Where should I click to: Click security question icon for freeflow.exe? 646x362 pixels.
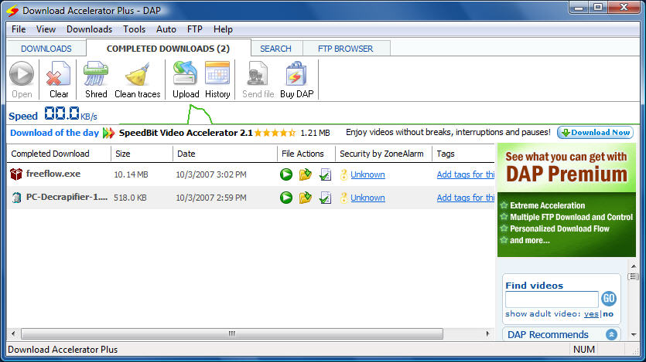point(344,174)
